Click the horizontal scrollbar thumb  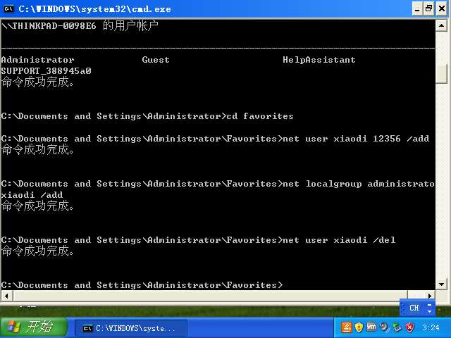[210, 296]
